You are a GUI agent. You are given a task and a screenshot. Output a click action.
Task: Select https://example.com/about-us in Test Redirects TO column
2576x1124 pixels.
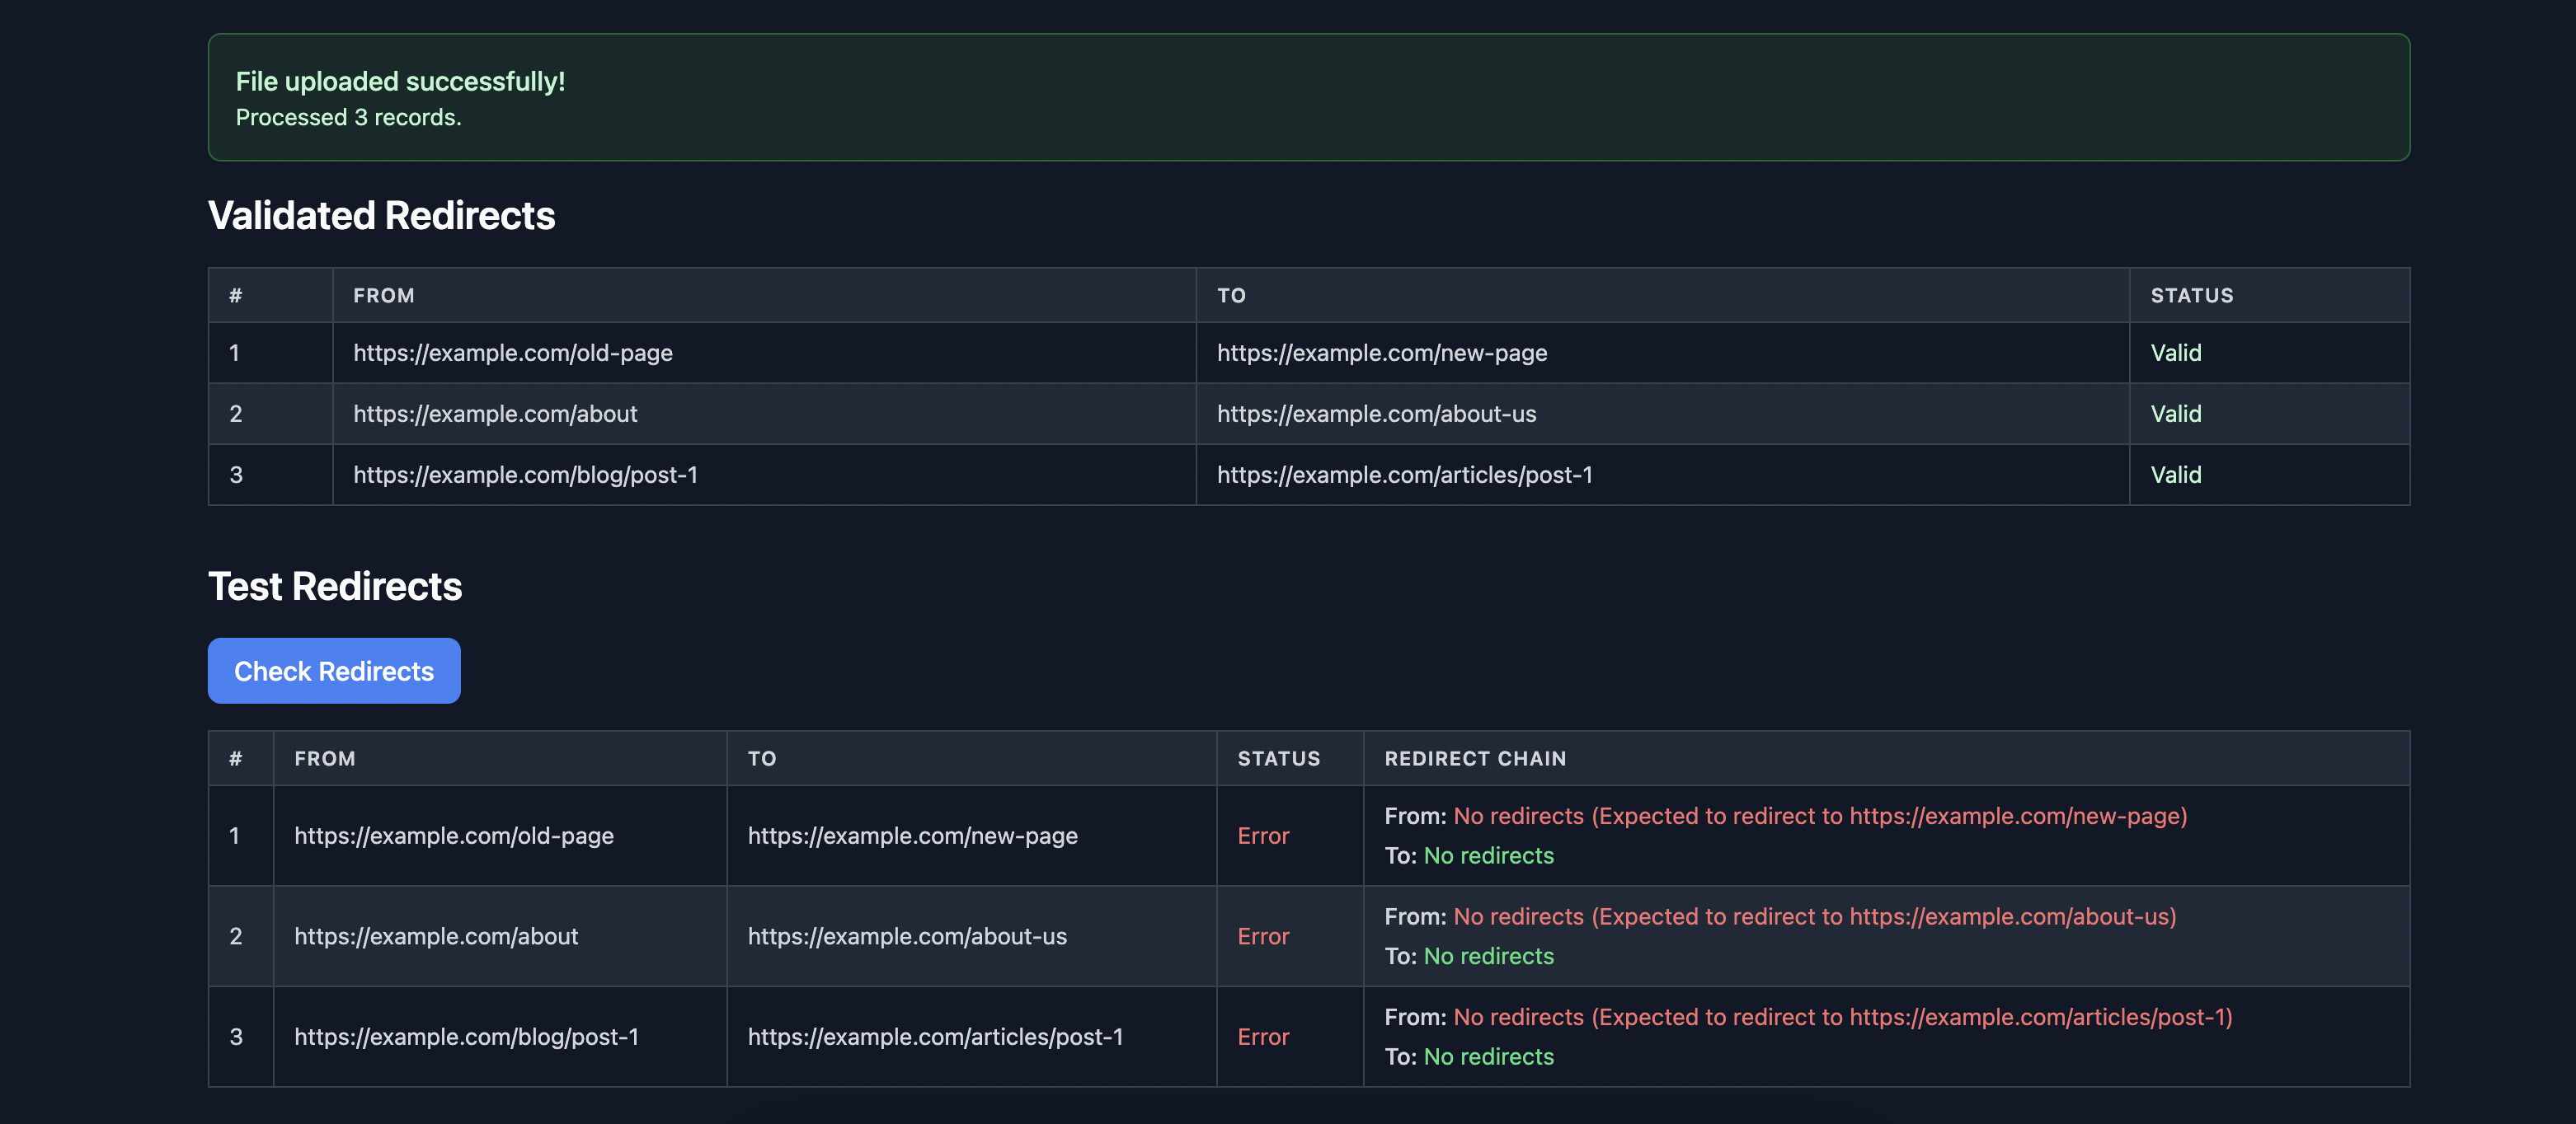click(x=907, y=936)
